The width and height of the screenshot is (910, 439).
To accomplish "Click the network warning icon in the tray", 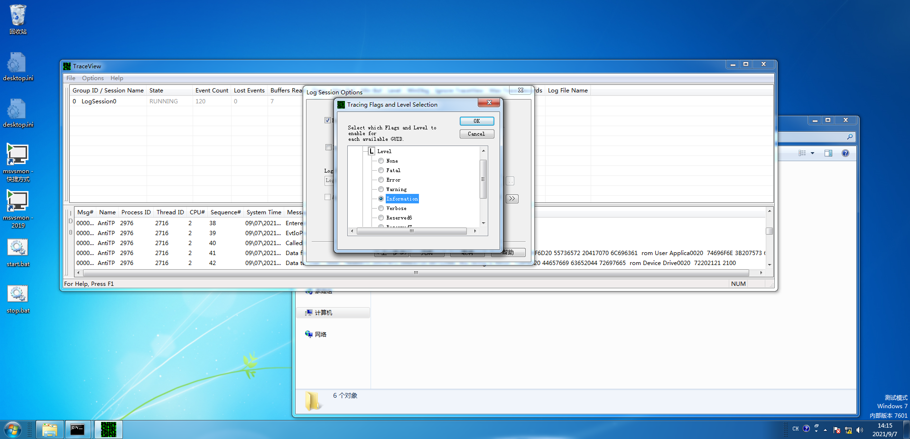I will [848, 430].
